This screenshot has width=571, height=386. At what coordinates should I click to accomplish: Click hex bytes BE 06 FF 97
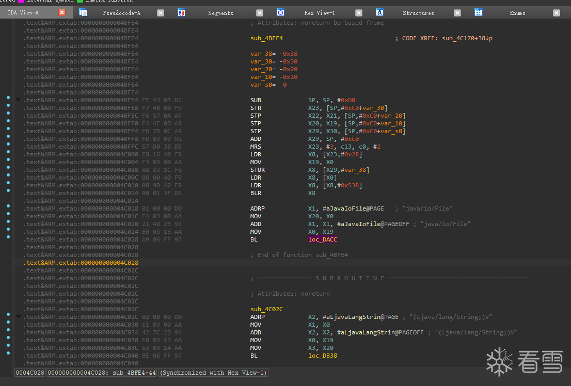162,356
